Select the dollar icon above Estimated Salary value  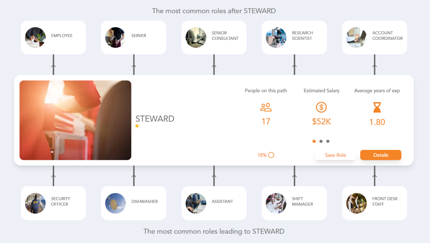(321, 107)
